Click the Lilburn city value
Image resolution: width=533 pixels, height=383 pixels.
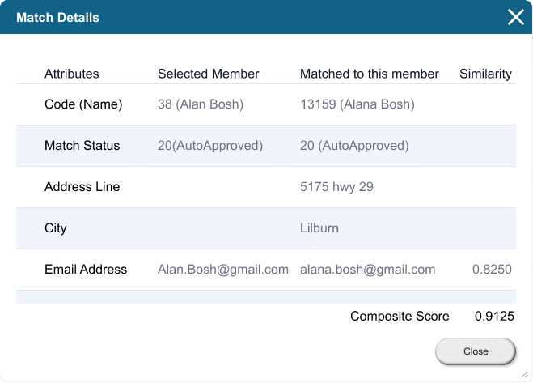[x=319, y=228]
